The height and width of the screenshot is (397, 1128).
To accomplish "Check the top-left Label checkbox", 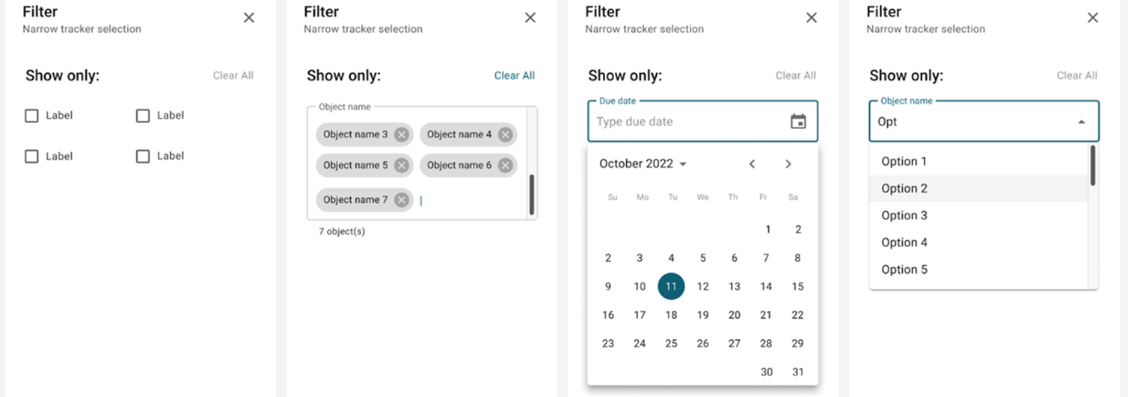I will pyautogui.click(x=31, y=116).
